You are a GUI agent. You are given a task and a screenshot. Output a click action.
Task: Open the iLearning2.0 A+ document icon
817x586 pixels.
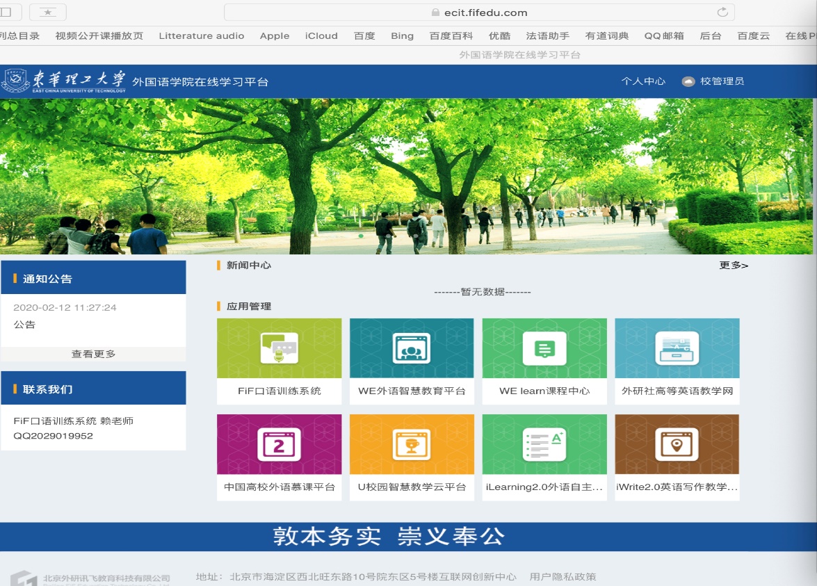point(544,444)
